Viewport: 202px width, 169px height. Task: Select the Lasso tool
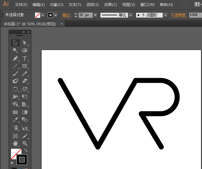pyautogui.click(x=25, y=50)
